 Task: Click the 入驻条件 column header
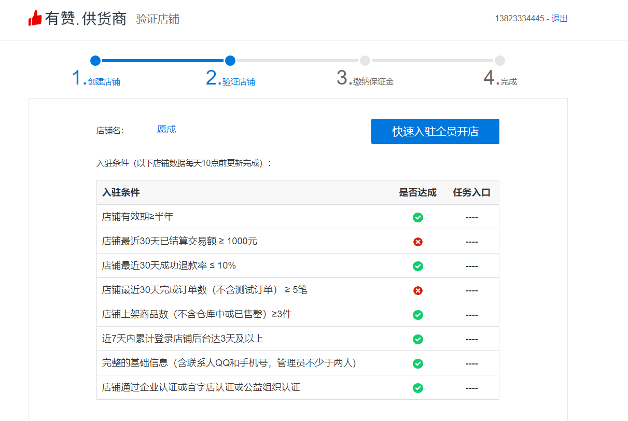[x=121, y=192]
